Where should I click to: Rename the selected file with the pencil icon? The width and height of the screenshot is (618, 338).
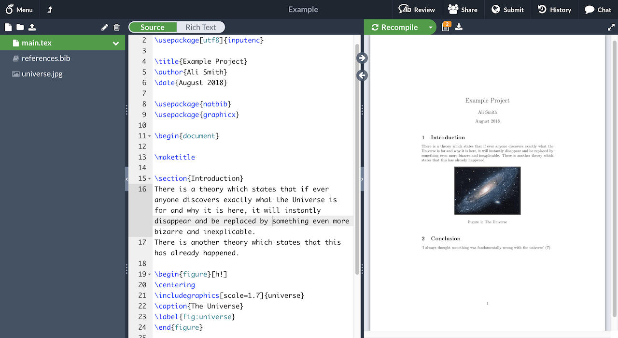(104, 27)
